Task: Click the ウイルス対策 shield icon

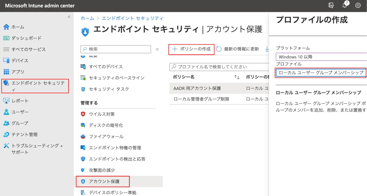Action: 83,114
